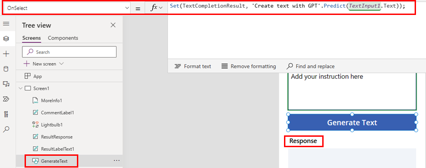Expand the New screen dropdown chevron
The height and width of the screenshot is (168, 426).
point(61,64)
